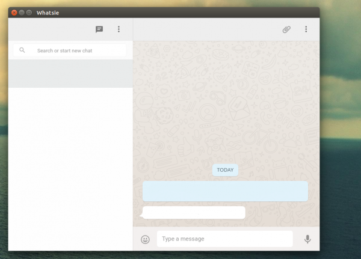Click the paperclip attach icon
Viewport: 361px width, 259px height.
(286, 29)
